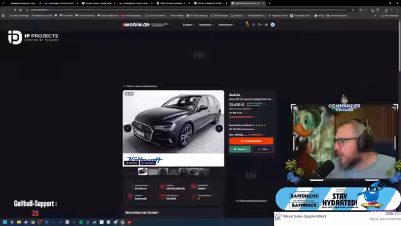Select the first thumbnail in the photo strip
Viewport: 401px width, 226px height.
click(142, 171)
